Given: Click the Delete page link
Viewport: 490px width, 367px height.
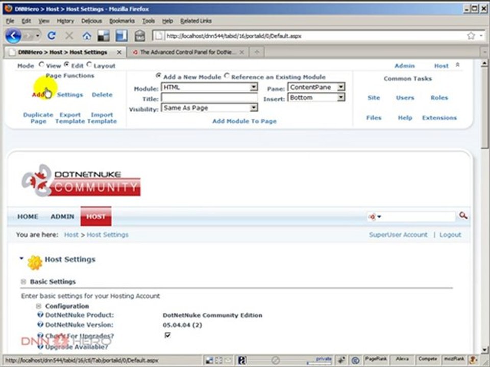Looking at the screenshot, I should pyautogui.click(x=102, y=95).
